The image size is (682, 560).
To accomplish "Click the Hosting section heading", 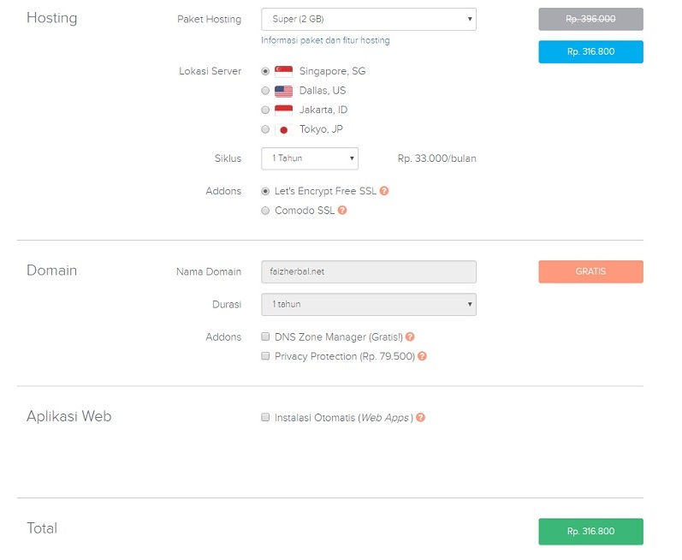I will tap(51, 18).
